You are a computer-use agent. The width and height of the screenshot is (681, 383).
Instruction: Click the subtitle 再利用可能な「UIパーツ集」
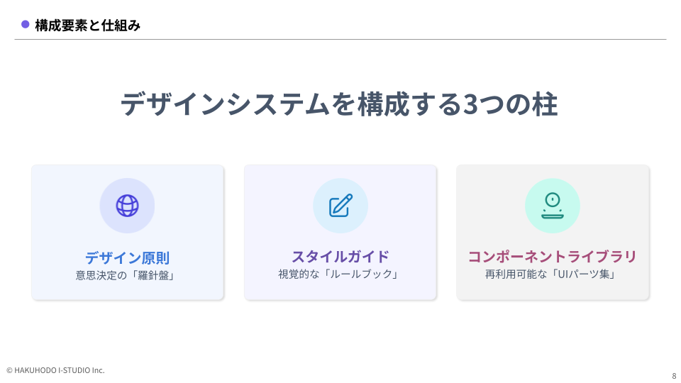552,274
